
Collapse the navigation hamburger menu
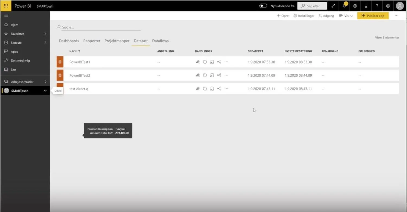click(x=6, y=16)
